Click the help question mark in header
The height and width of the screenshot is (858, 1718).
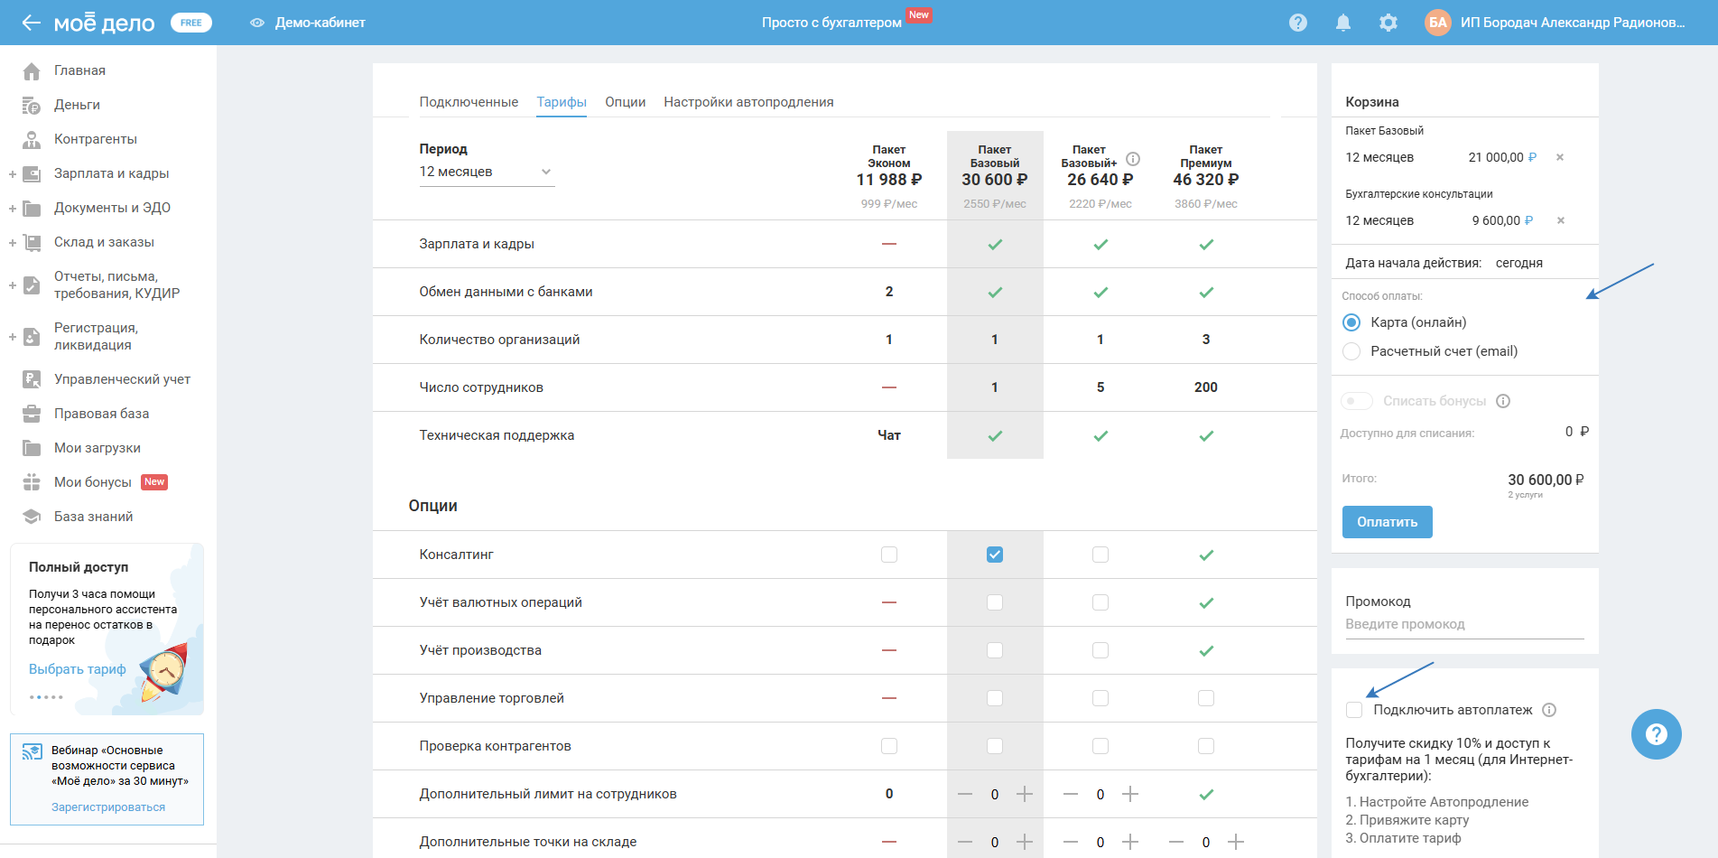(1298, 23)
